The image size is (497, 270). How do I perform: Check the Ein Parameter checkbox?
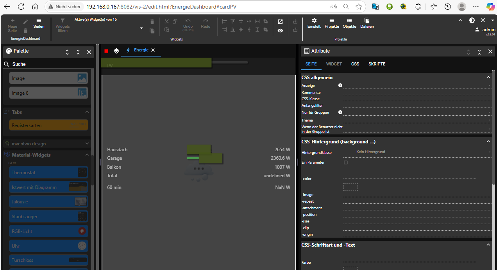(346, 162)
